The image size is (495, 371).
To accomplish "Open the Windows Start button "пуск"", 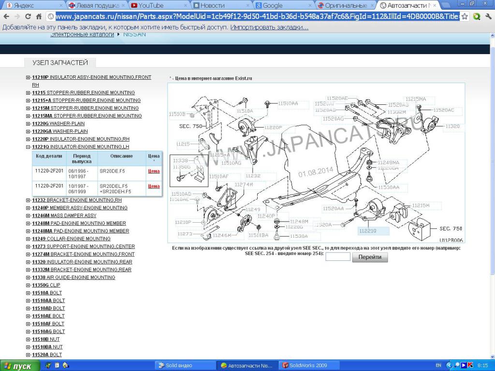I will [19, 366].
